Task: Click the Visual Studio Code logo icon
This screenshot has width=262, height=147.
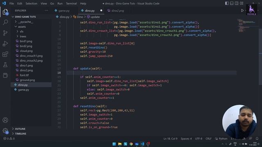Action: [4, 3]
